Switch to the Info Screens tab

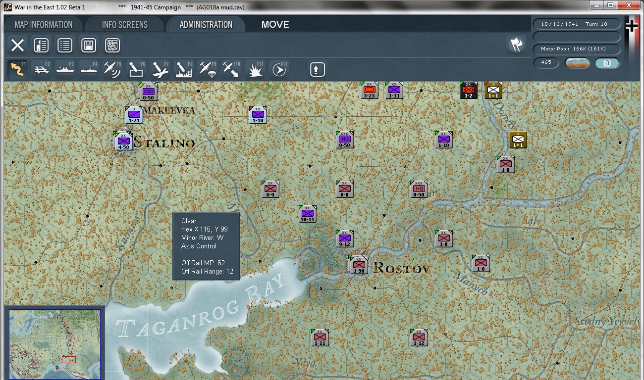(125, 25)
